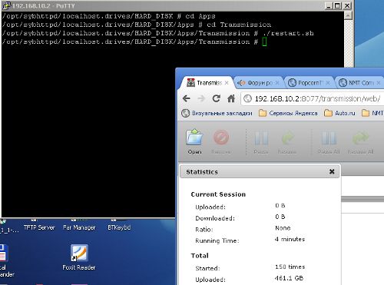
Task: Click the Started value '150 times'
Action: (290, 267)
